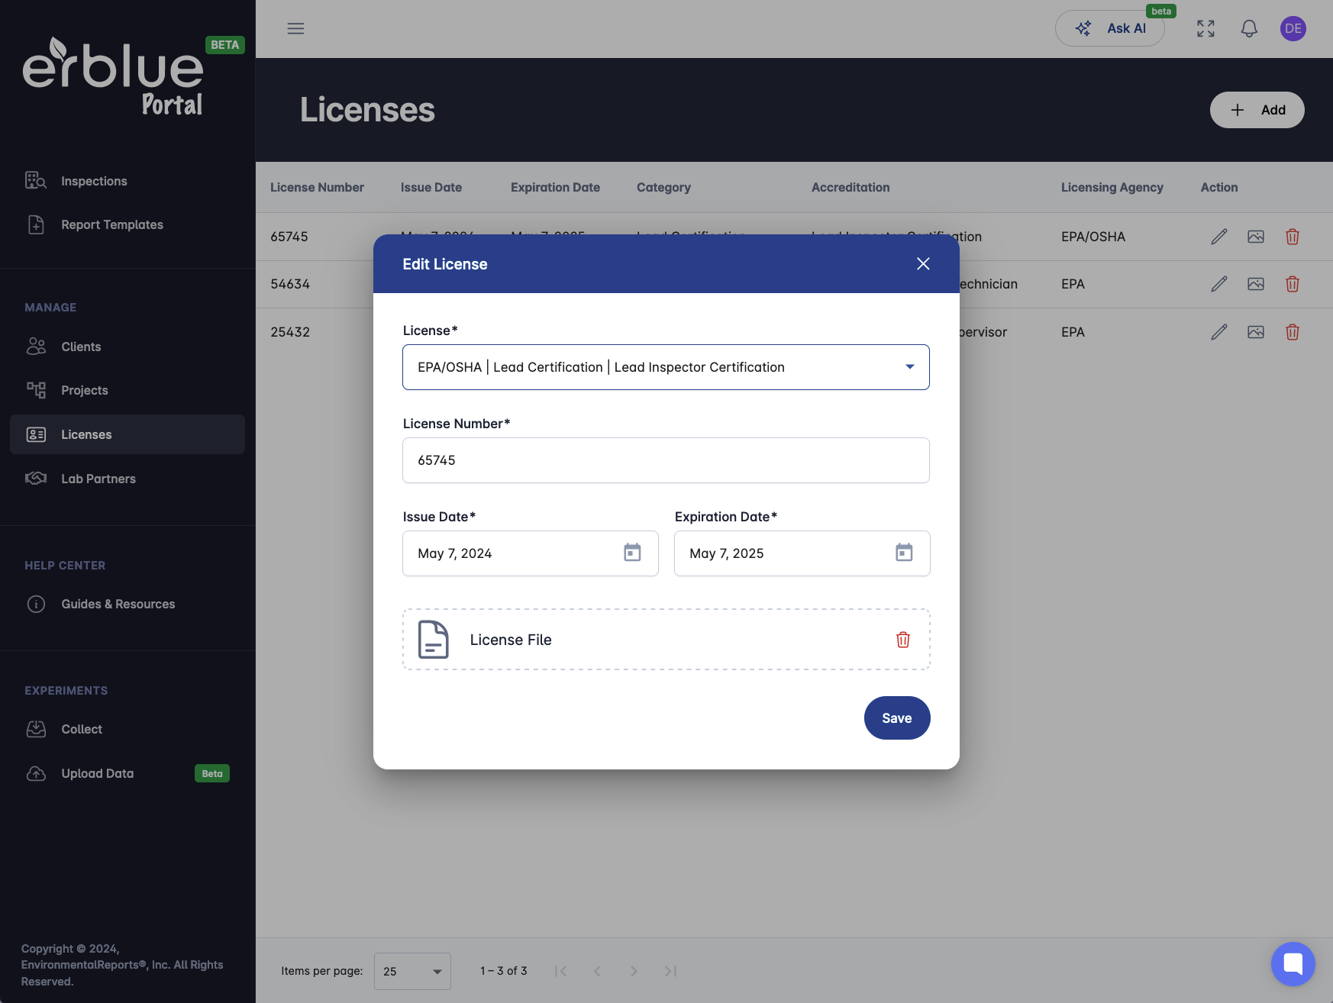The width and height of the screenshot is (1333, 1003).
Task: Click the Projects sidebar icon
Action: [x=36, y=390]
